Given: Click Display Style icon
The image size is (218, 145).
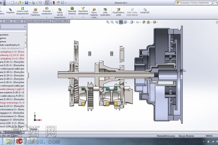Looking at the screenshot, I should [132, 22].
